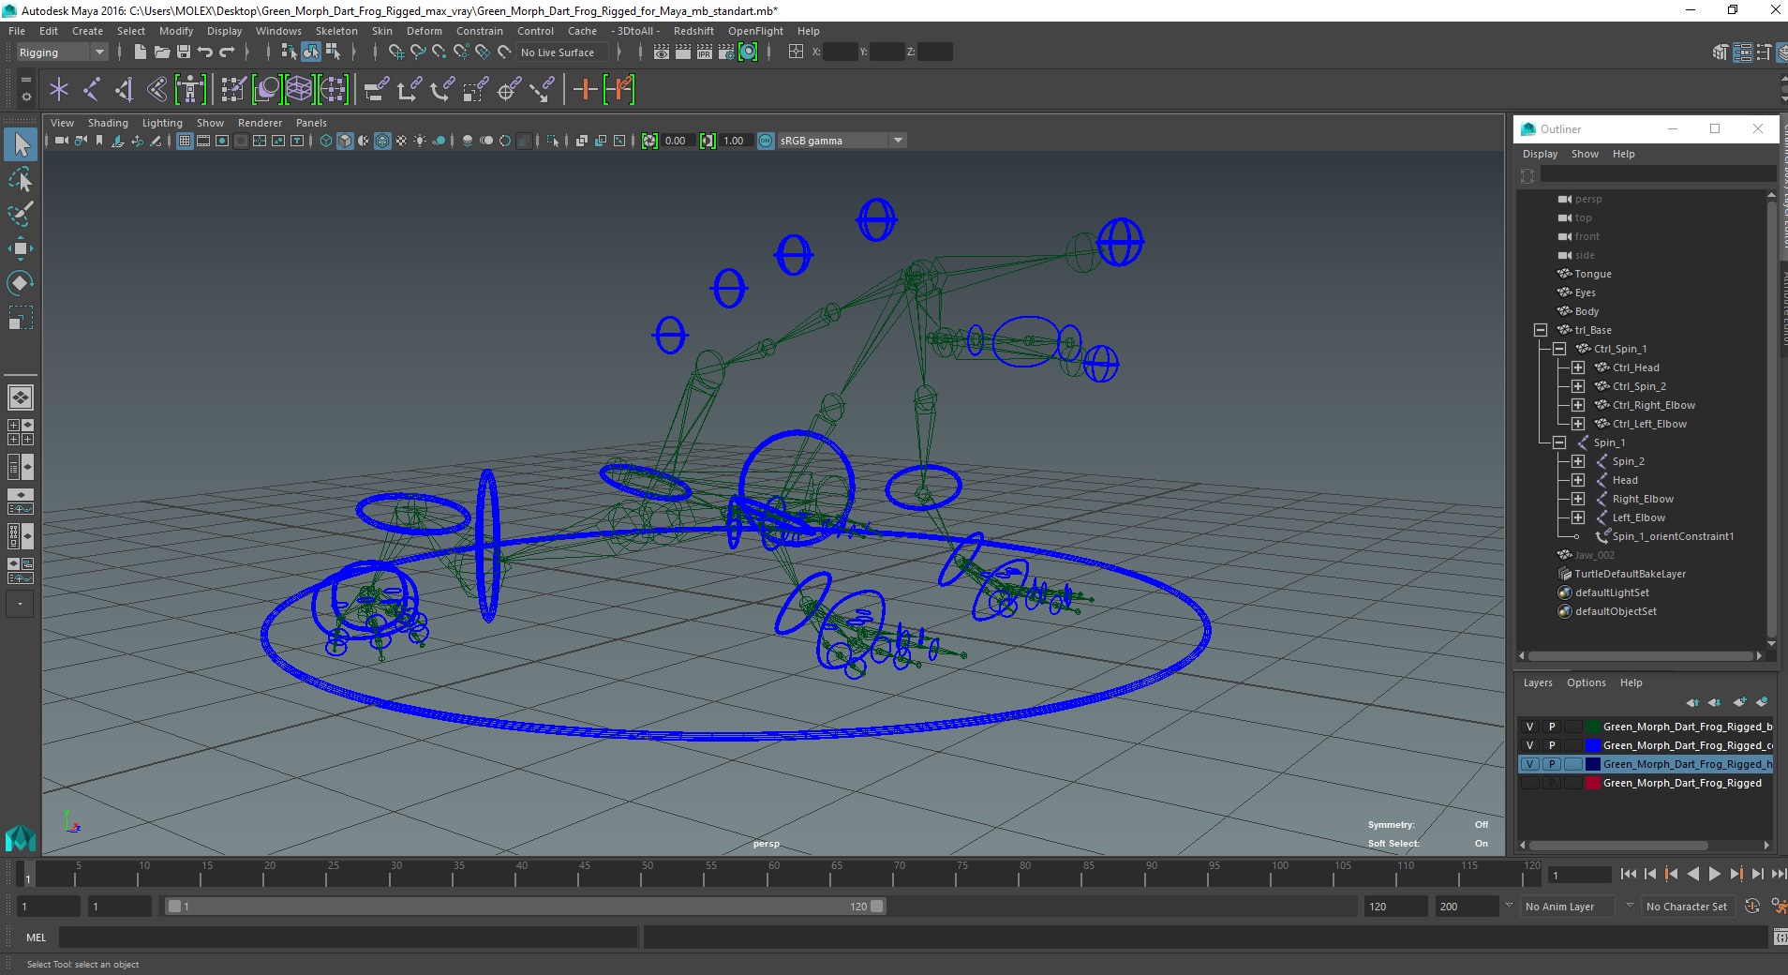Expand the Ctrl_Head node
This screenshot has width=1788, height=975.
pos(1578,367)
